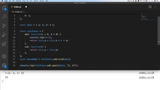Image resolution: width=160 pixels, height=90 pixels.
Task: Click console.log(this) on line 10
Action: [41, 37]
